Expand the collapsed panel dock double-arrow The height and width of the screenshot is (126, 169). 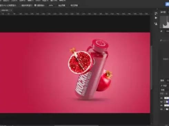tap(157, 9)
